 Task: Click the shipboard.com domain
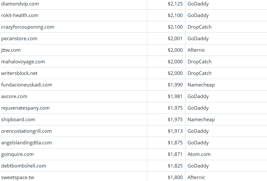[x=18, y=120]
